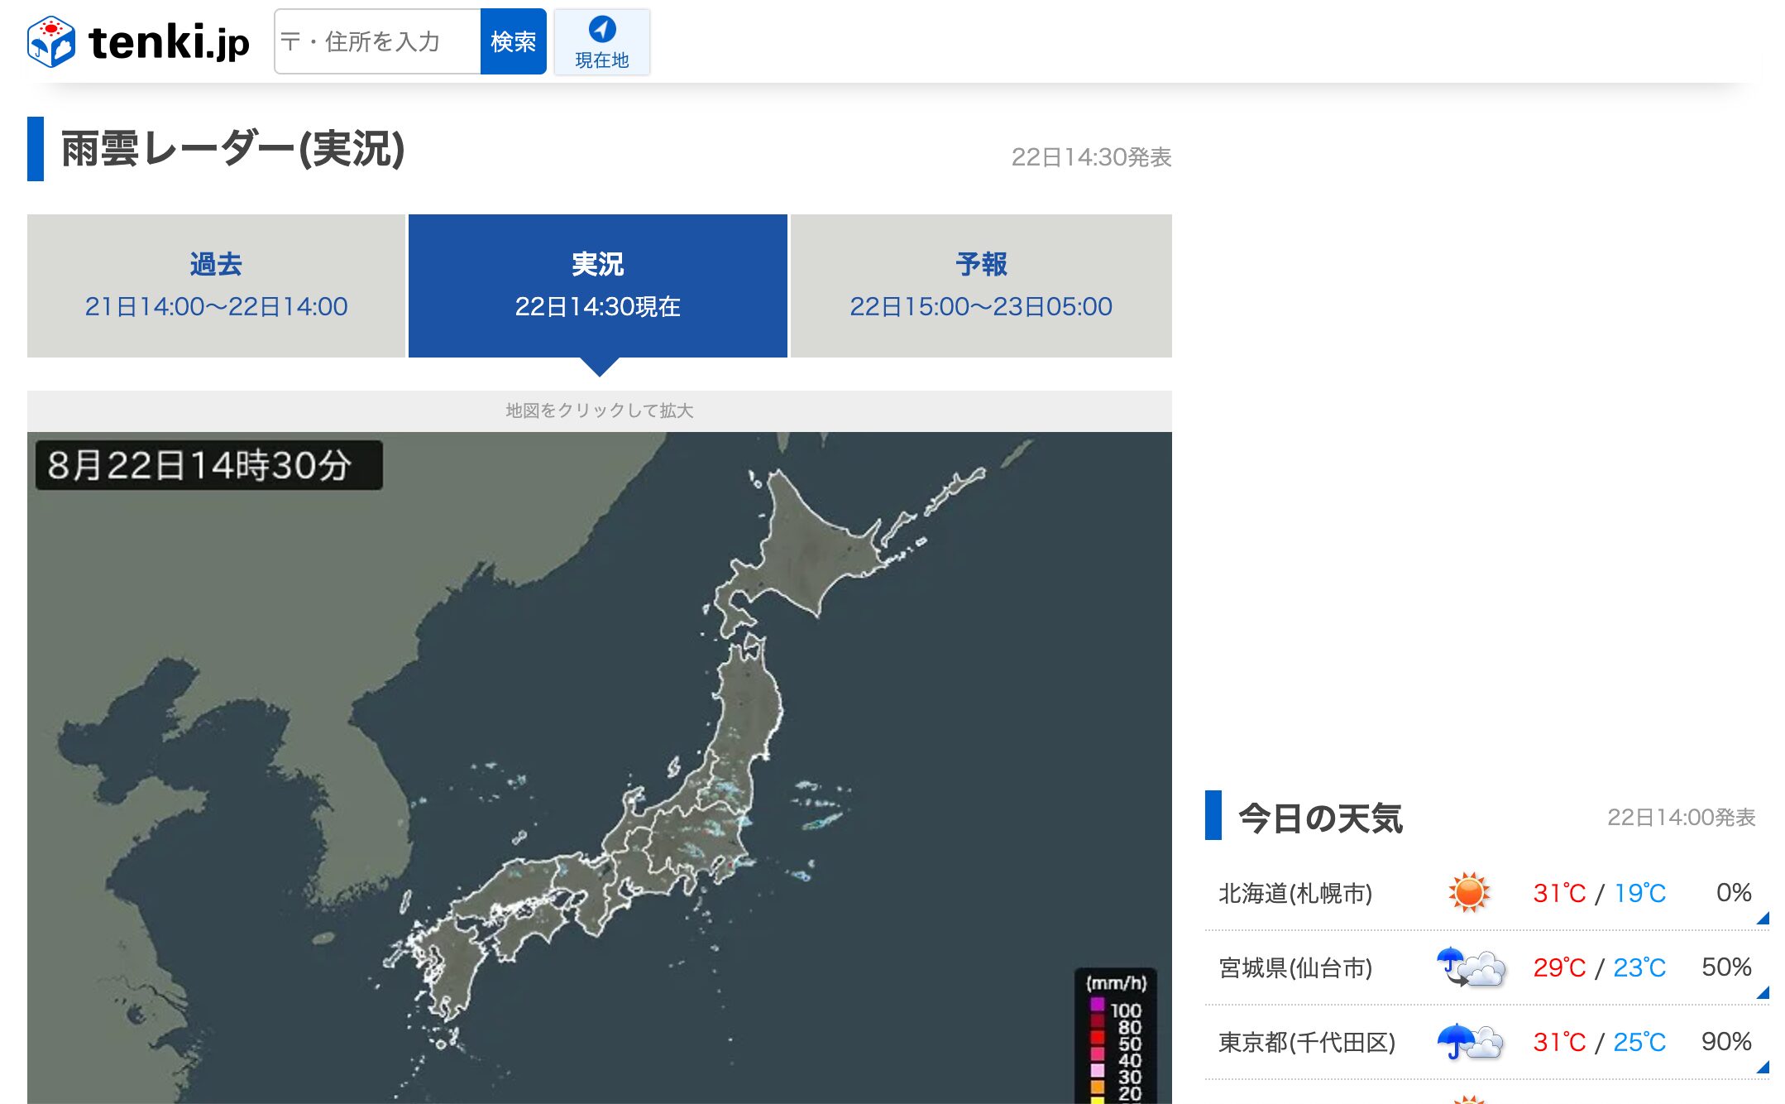Select the 実況 current conditions tab
The width and height of the screenshot is (1785, 1104).
[x=598, y=286]
